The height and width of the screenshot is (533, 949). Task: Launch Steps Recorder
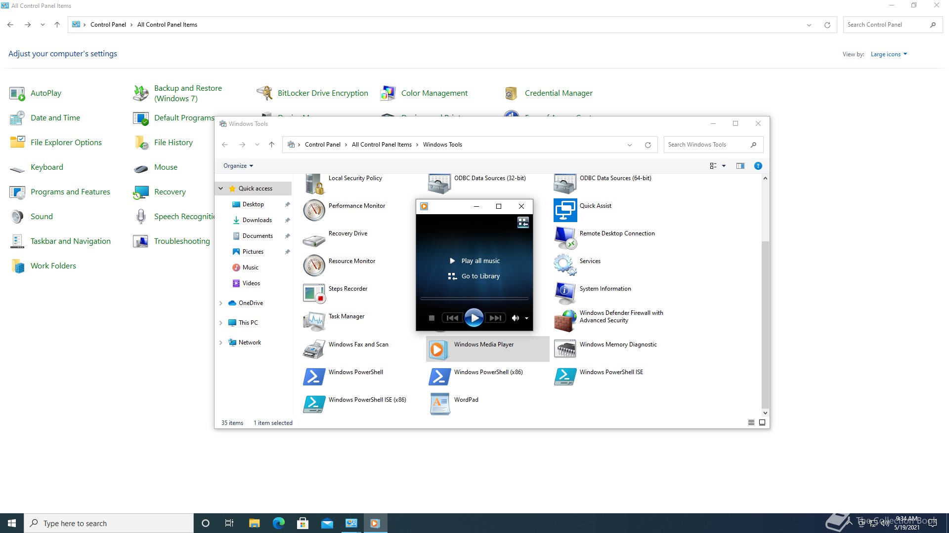point(336,293)
